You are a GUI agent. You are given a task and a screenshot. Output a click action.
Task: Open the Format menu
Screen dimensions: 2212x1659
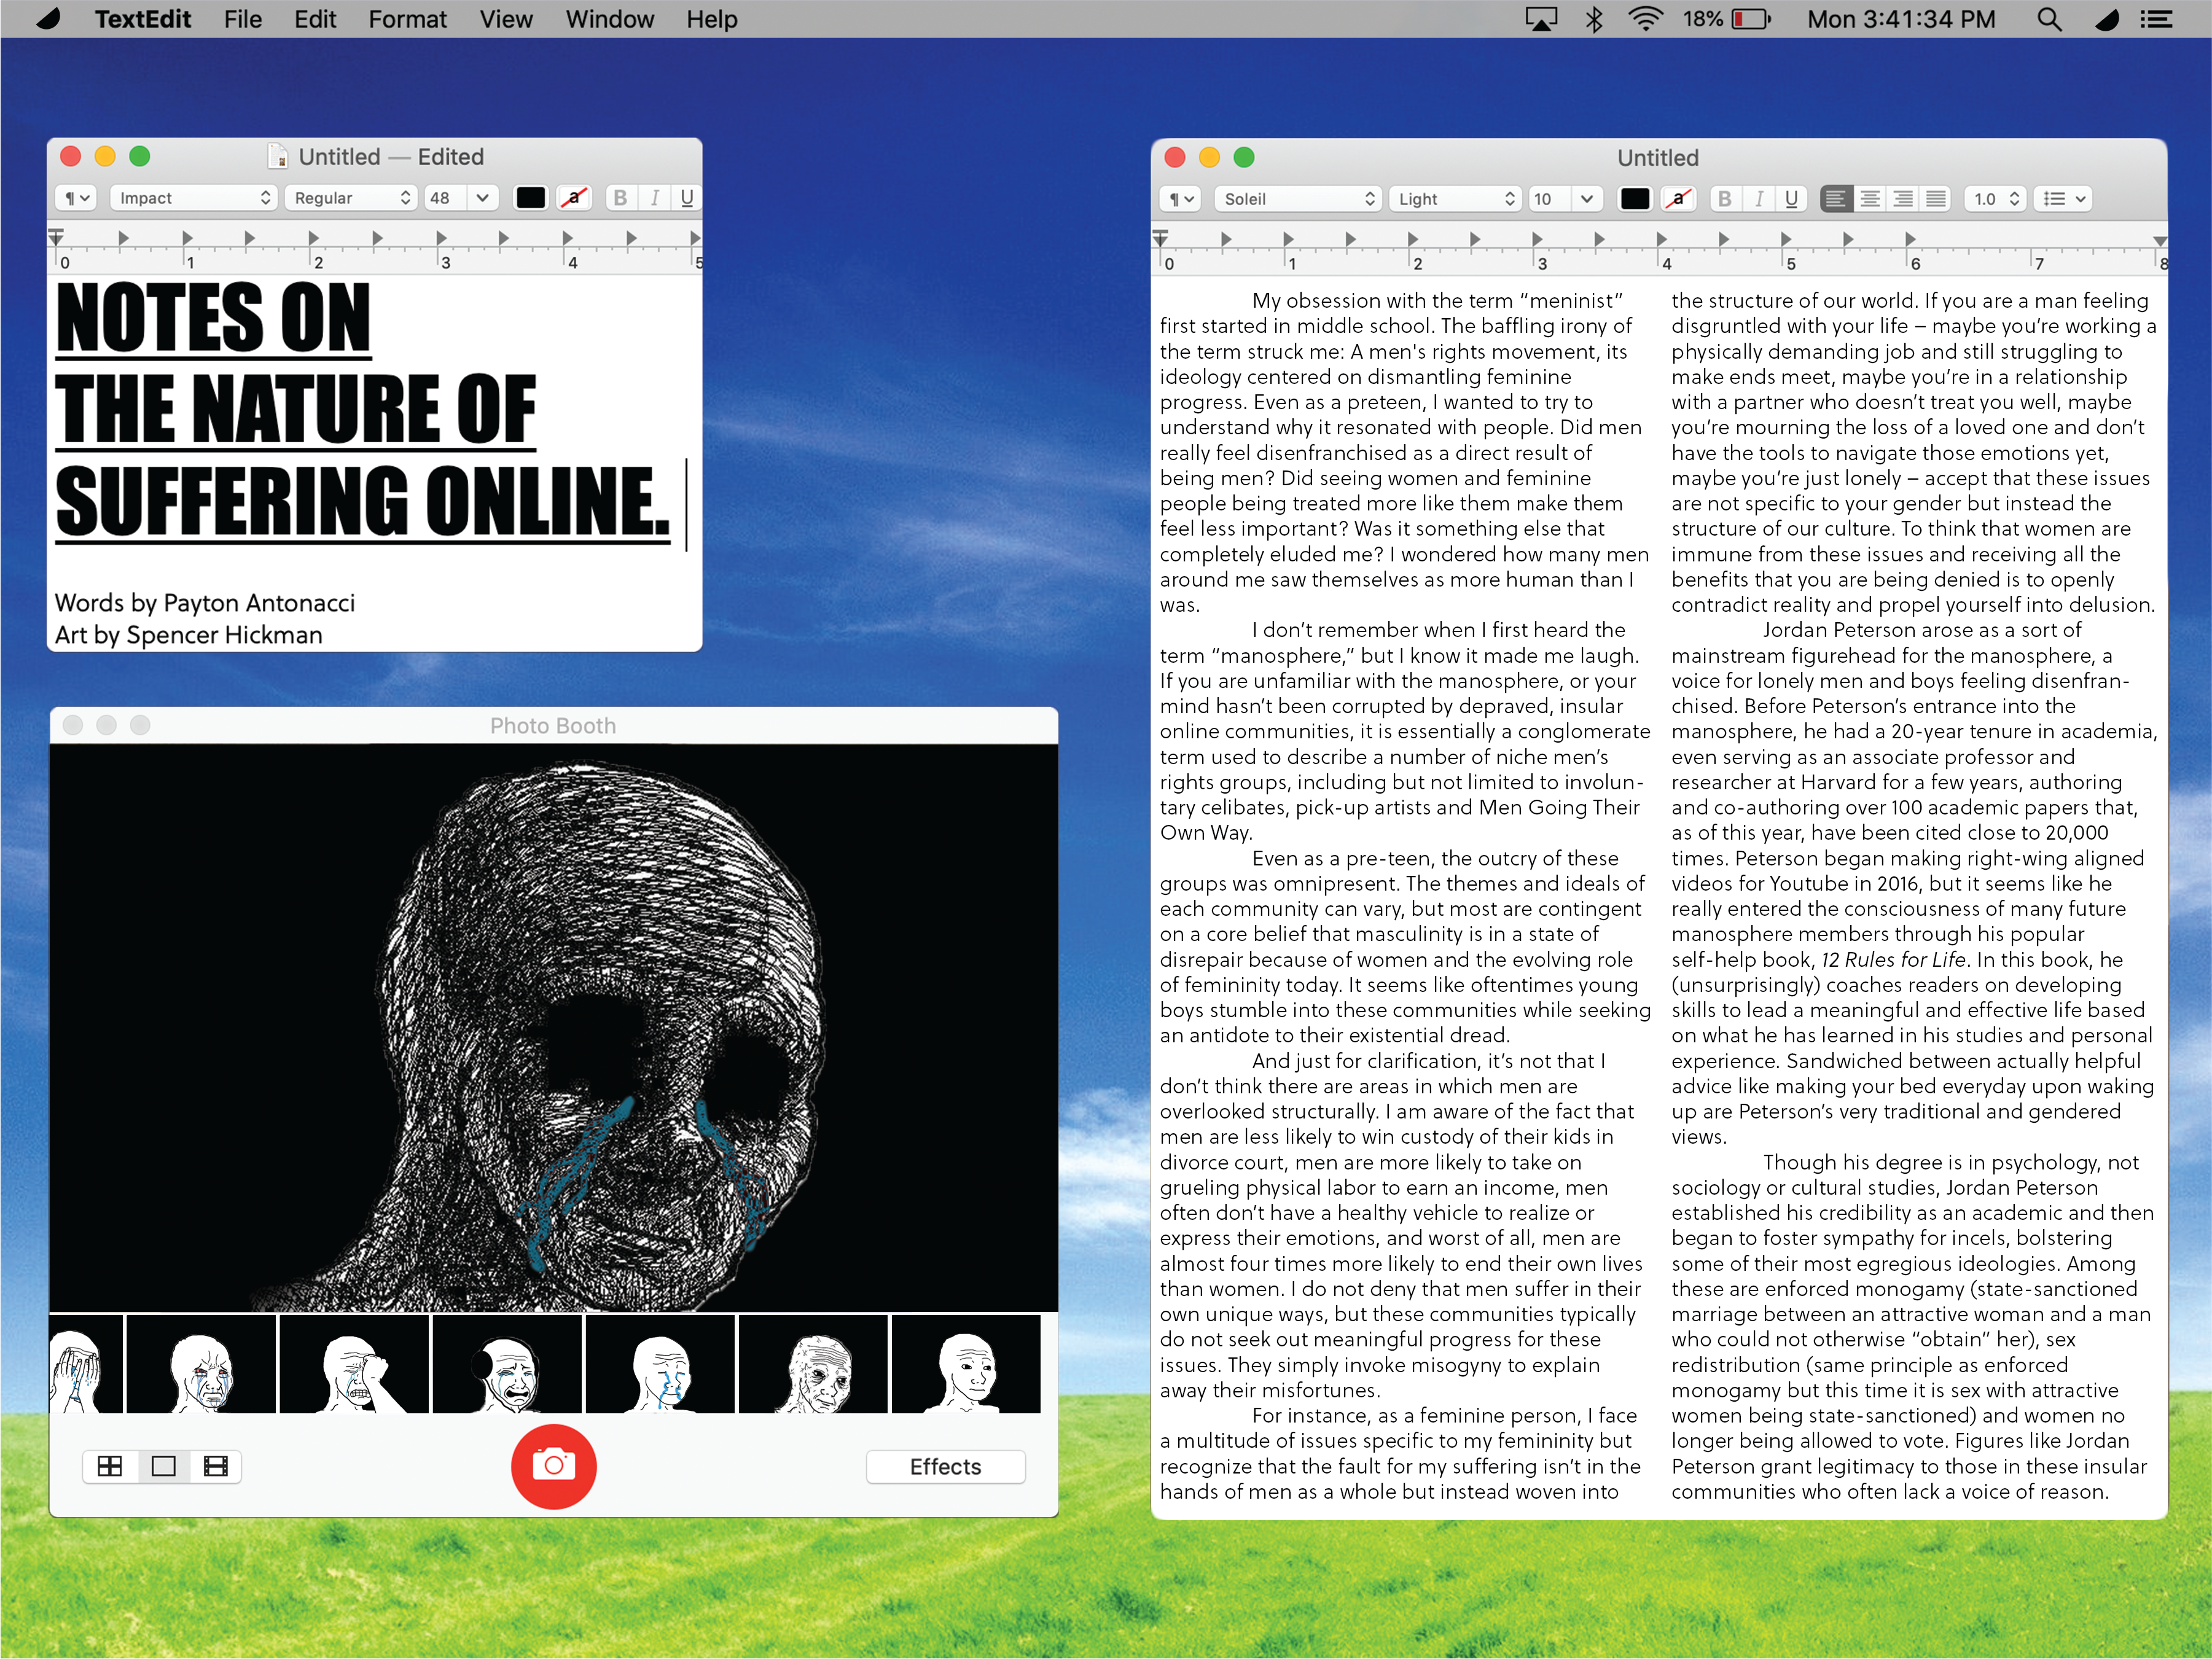(407, 19)
